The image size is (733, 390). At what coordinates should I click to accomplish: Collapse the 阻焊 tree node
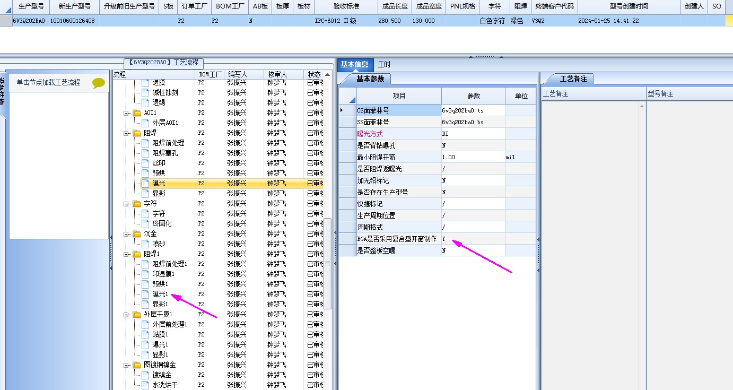coord(127,133)
